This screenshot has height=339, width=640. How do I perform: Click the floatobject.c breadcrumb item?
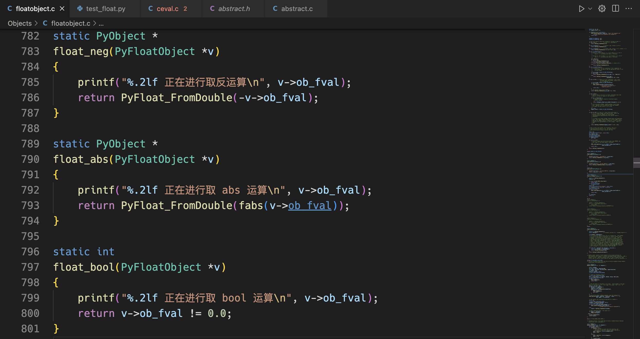point(70,23)
